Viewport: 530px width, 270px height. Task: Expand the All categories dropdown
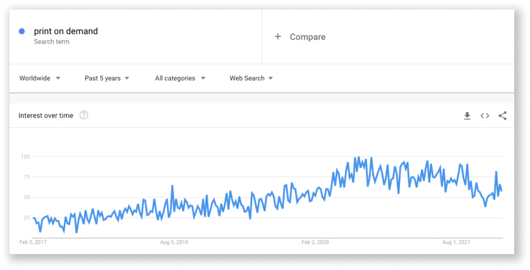tap(180, 78)
